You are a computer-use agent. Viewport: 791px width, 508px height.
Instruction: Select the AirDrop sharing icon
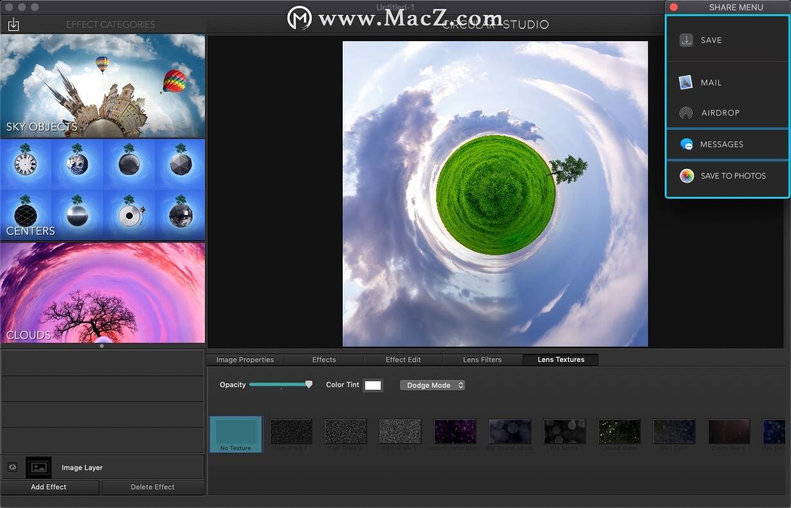686,113
